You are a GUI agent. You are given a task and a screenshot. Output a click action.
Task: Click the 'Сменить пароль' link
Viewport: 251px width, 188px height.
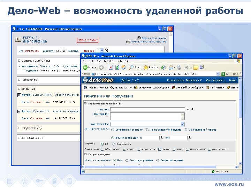pos(216,80)
